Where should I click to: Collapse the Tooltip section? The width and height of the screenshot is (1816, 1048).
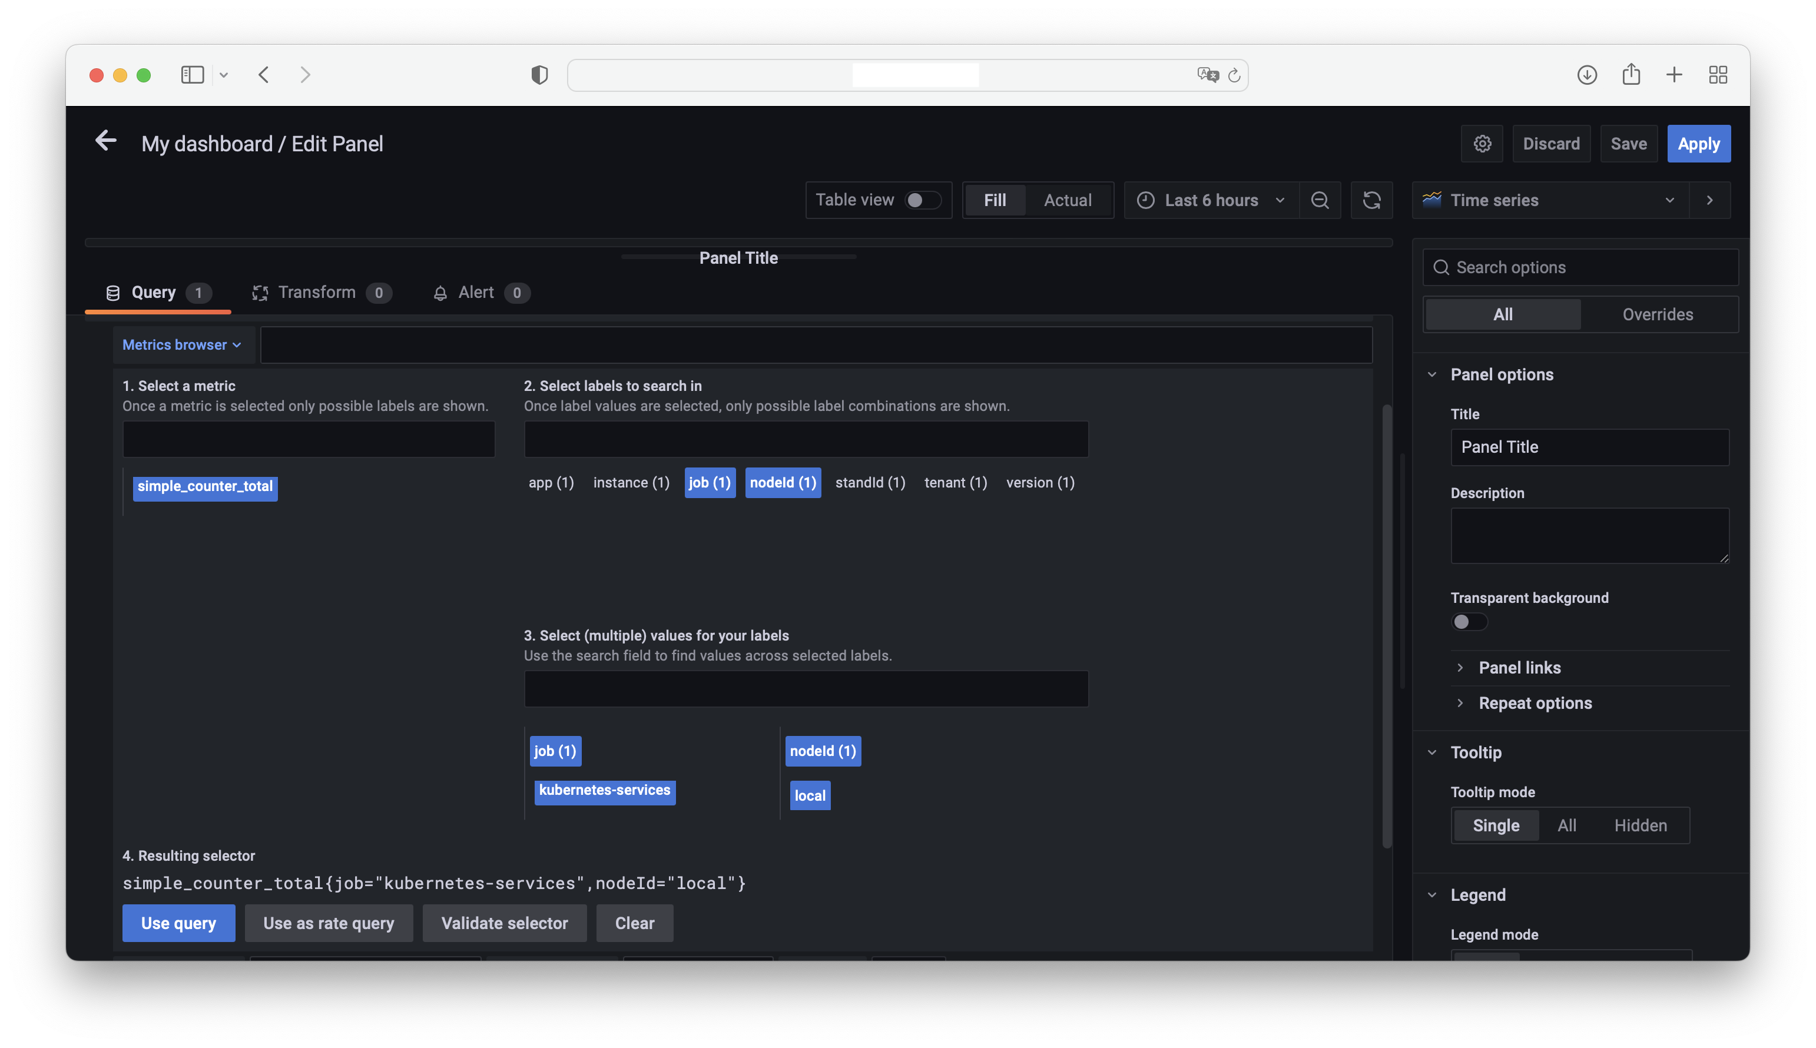click(x=1432, y=752)
